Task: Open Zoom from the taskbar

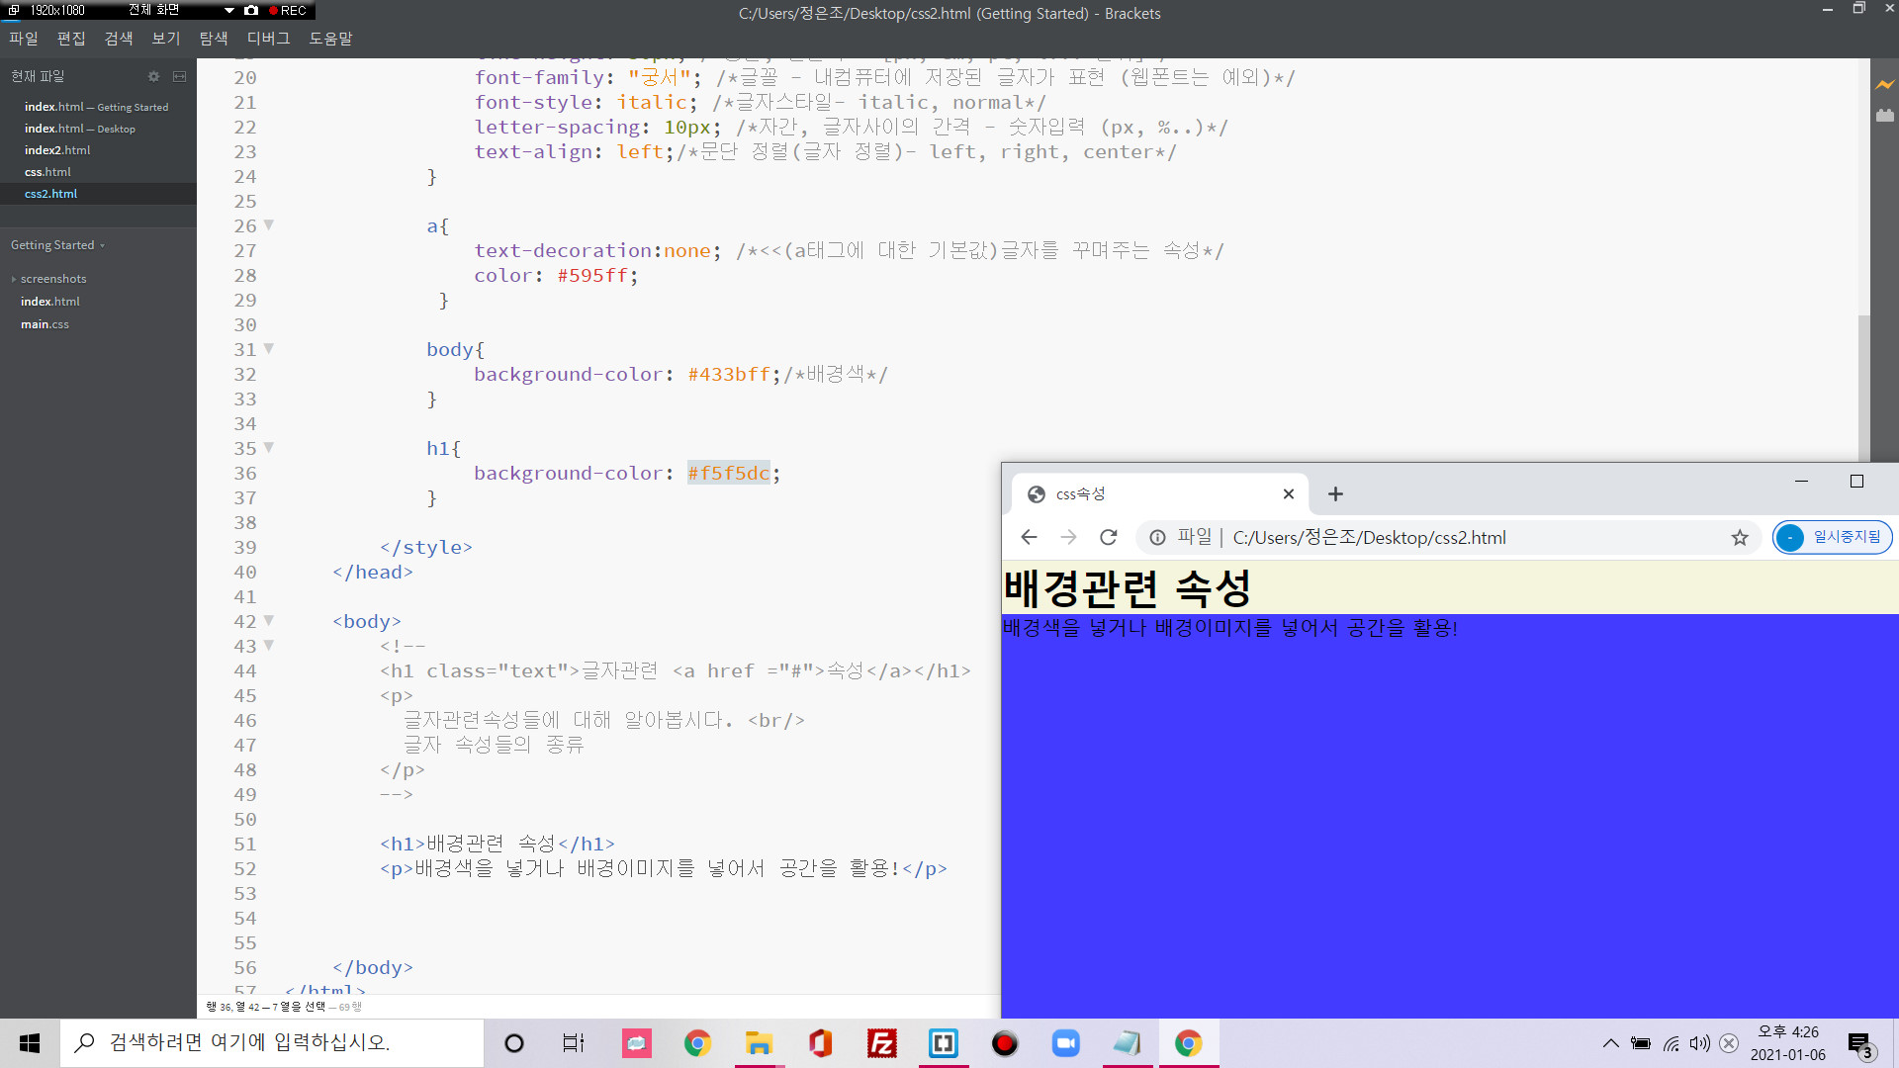Action: click(1065, 1043)
